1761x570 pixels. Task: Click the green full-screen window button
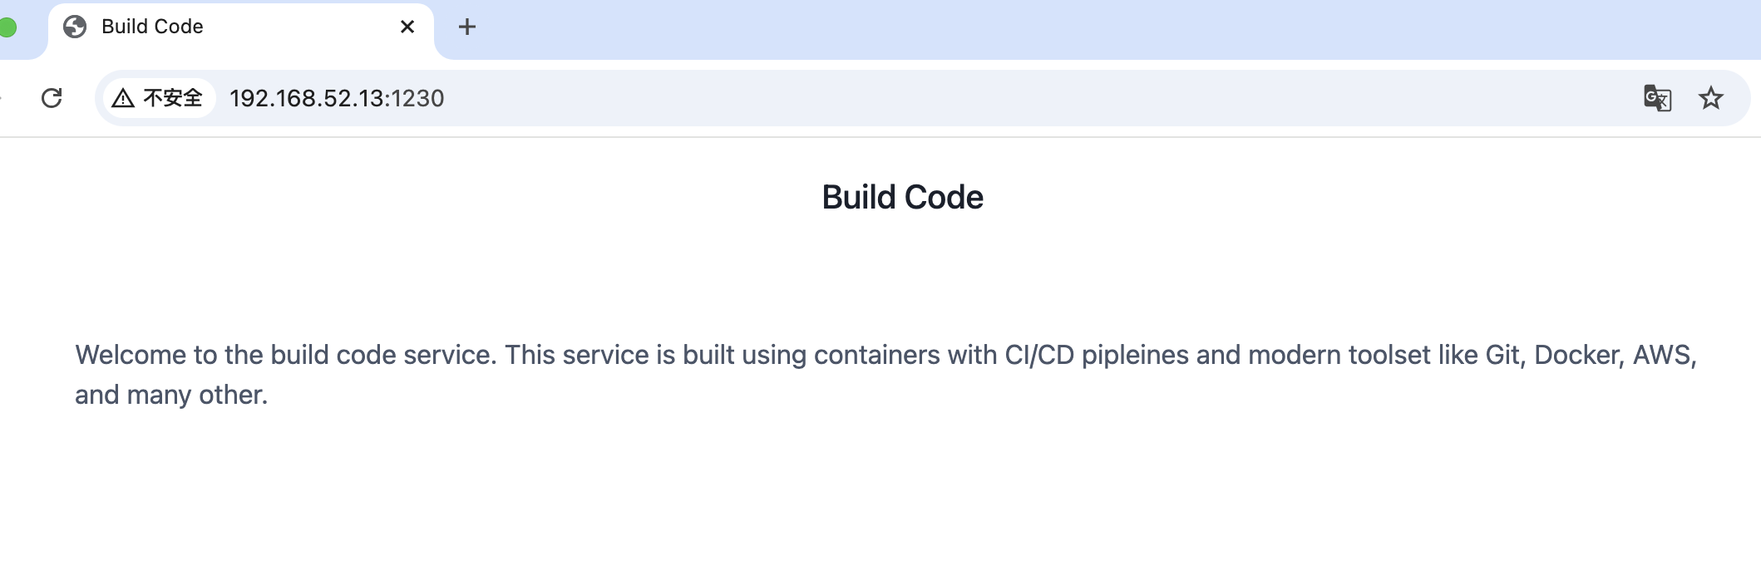click(7, 27)
